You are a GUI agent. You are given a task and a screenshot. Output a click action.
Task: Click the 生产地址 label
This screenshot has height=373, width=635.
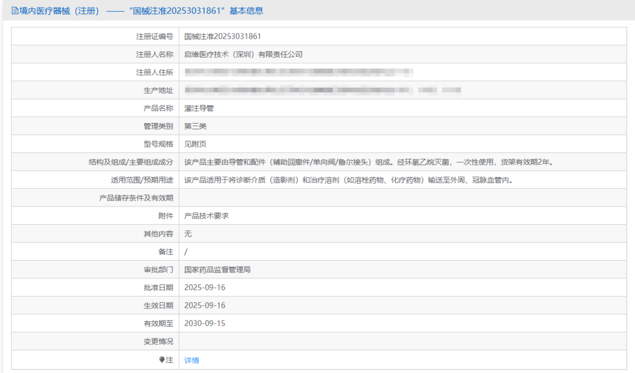pos(158,90)
